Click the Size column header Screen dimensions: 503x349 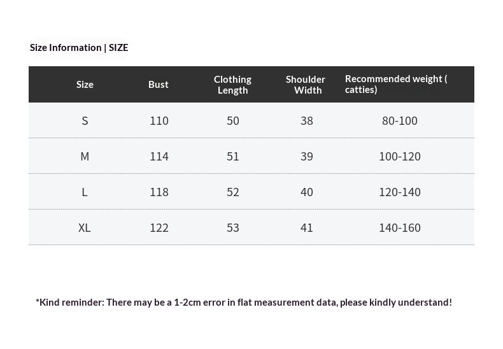click(85, 84)
